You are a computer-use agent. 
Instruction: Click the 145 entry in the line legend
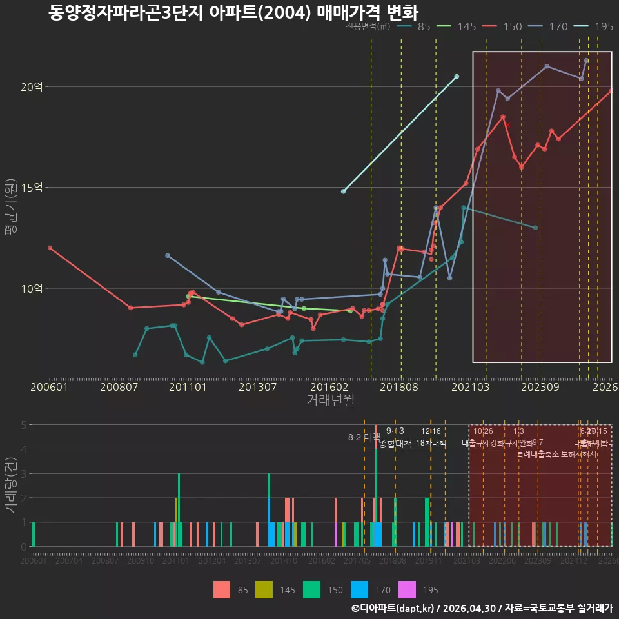pos(457,26)
